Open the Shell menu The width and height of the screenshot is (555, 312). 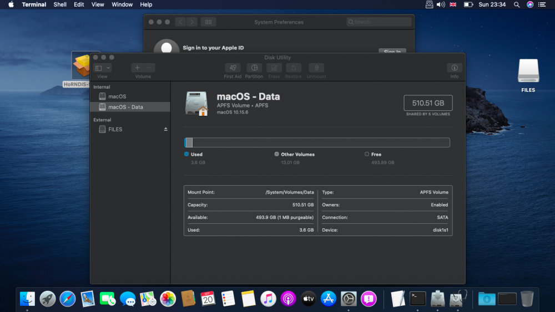point(60,4)
